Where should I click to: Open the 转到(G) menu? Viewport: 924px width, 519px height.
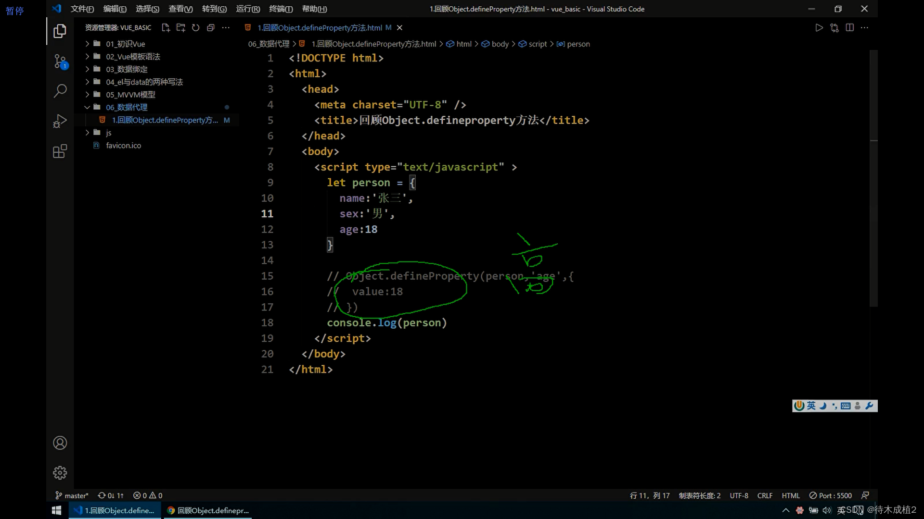(x=214, y=9)
